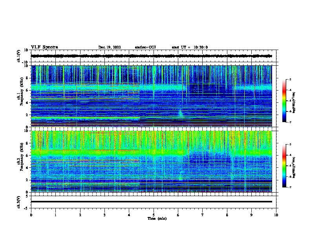Click time axis tick label "2"
This screenshot has height=241, width=311.
tap(80, 215)
